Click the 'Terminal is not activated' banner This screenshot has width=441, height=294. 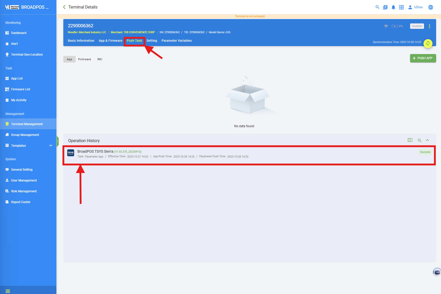[x=250, y=16]
